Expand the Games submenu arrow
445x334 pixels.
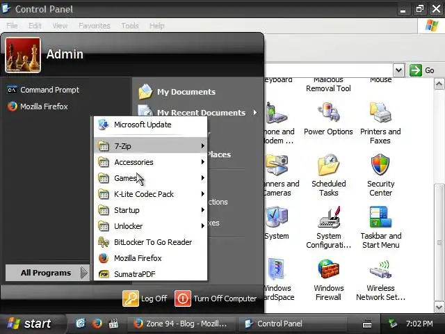[202, 178]
